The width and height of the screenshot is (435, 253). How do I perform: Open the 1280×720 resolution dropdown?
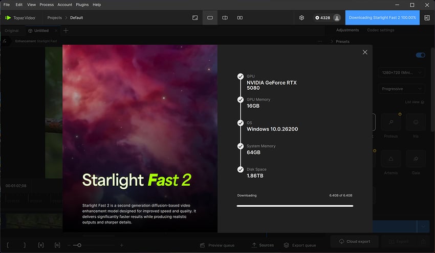401,72
